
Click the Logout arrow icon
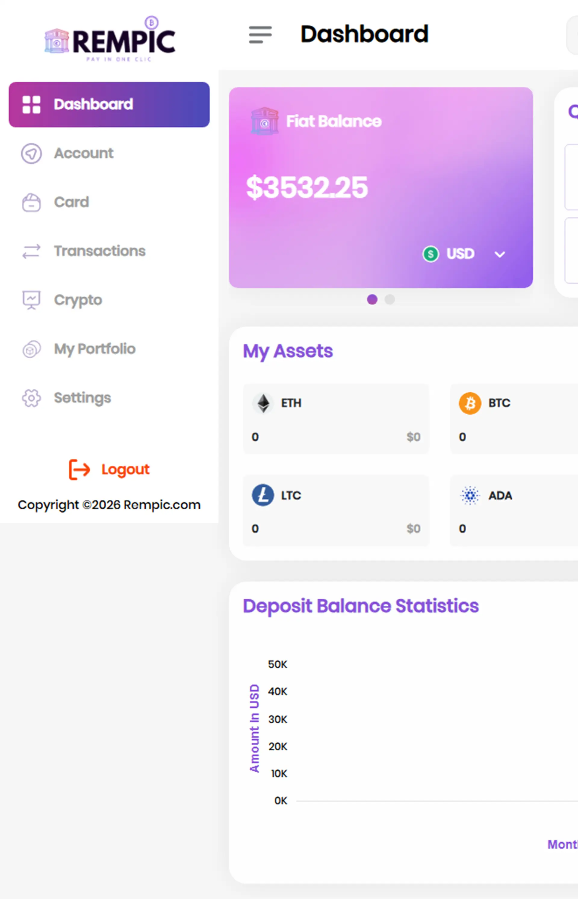[x=79, y=469]
